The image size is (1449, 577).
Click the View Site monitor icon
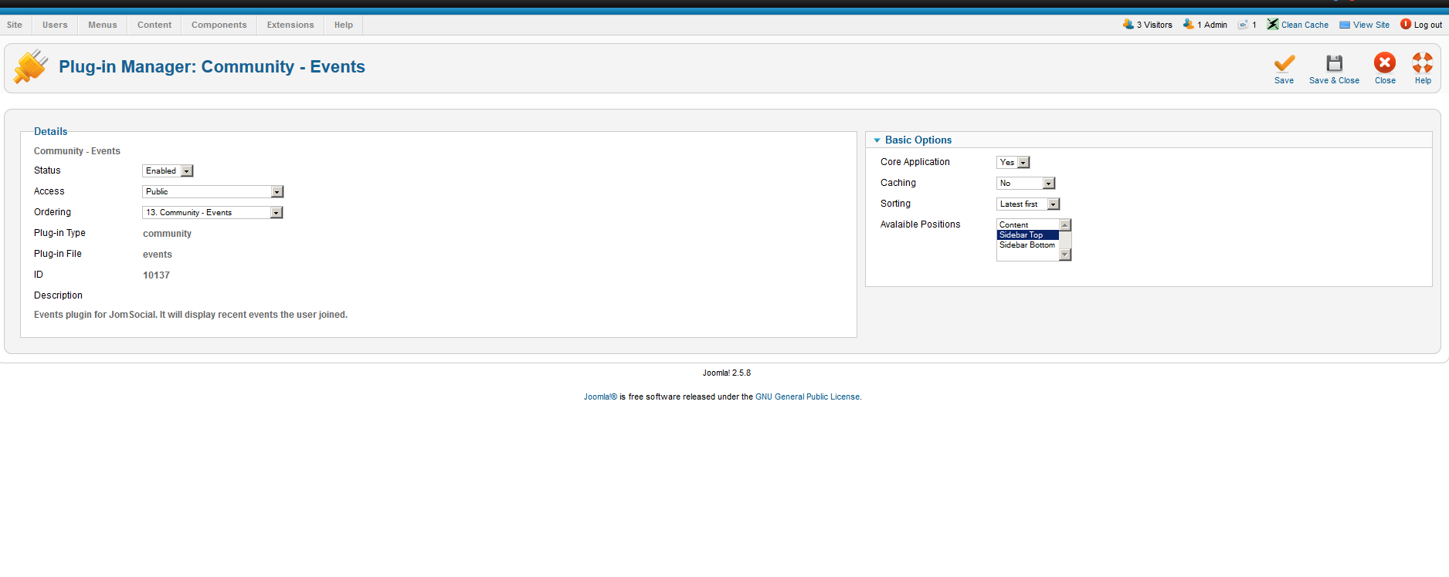click(1345, 25)
